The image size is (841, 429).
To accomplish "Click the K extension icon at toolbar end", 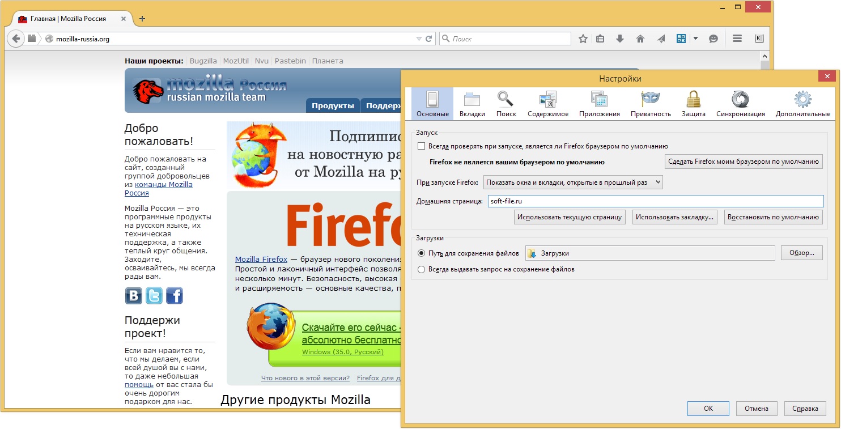I will [759, 39].
